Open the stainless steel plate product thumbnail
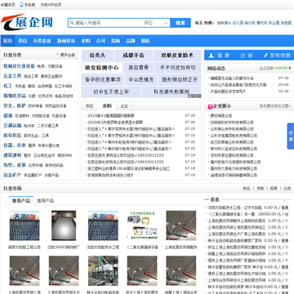The image size is (294, 294). 64,225
